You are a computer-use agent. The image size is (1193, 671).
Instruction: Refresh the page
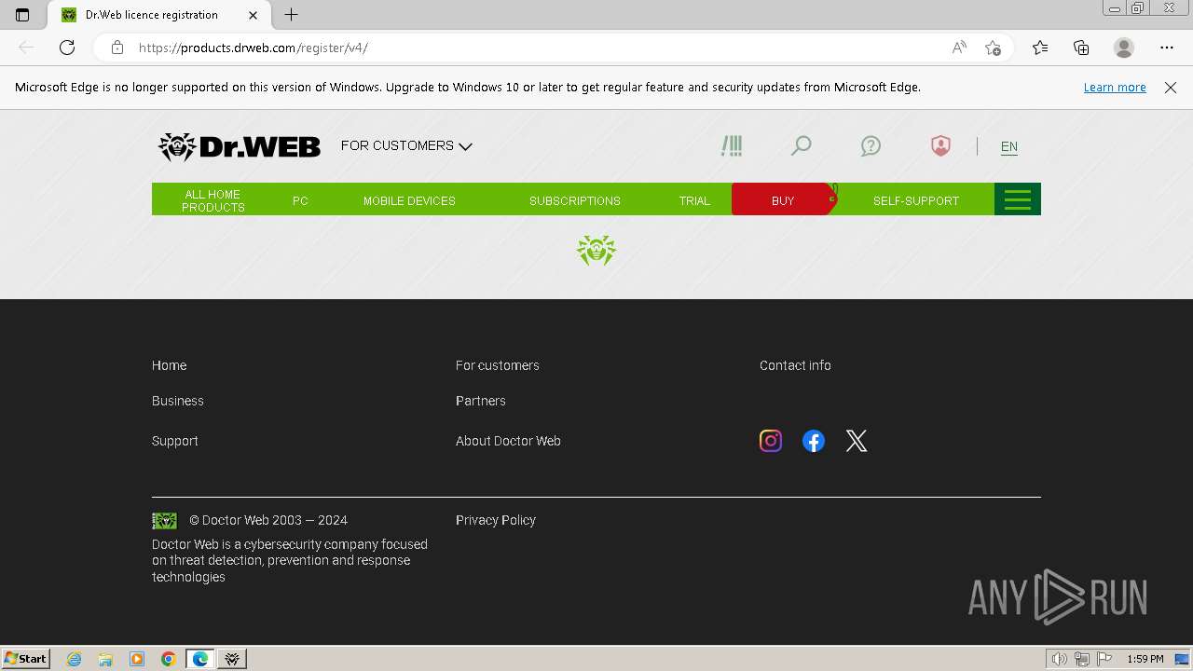[67, 48]
